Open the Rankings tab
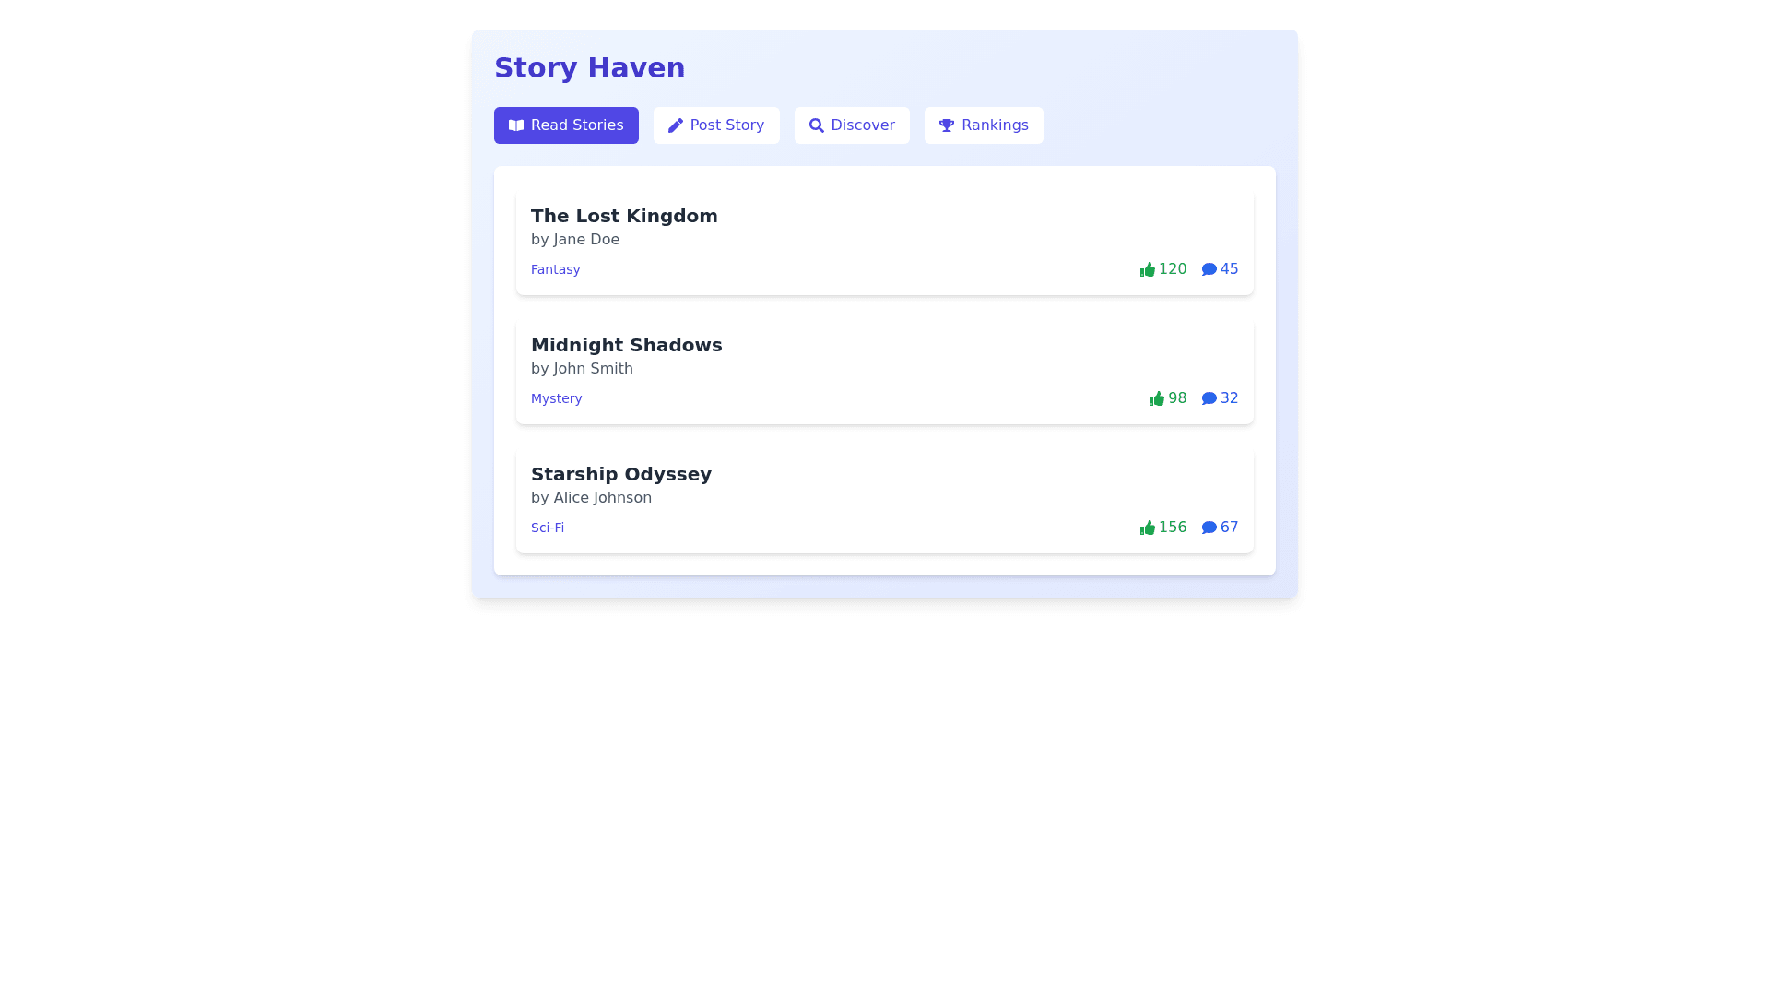Viewport: 1770px width, 996px height. 984,125
